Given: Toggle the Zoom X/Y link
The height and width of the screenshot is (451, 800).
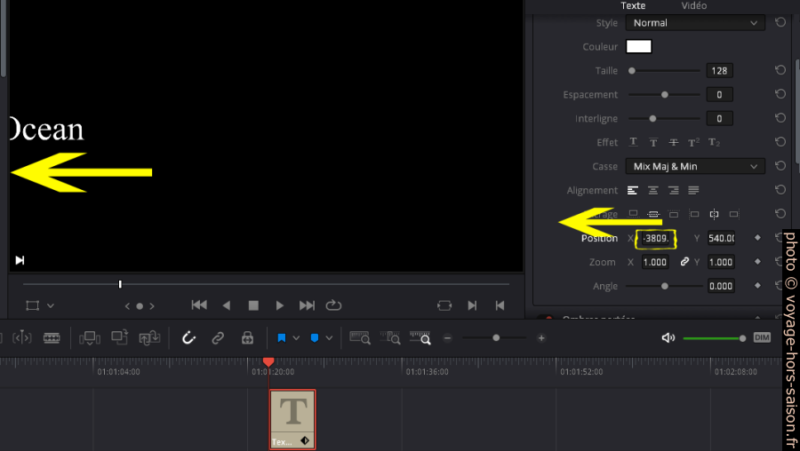Looking at the screenshot, I should pos(684,262).
